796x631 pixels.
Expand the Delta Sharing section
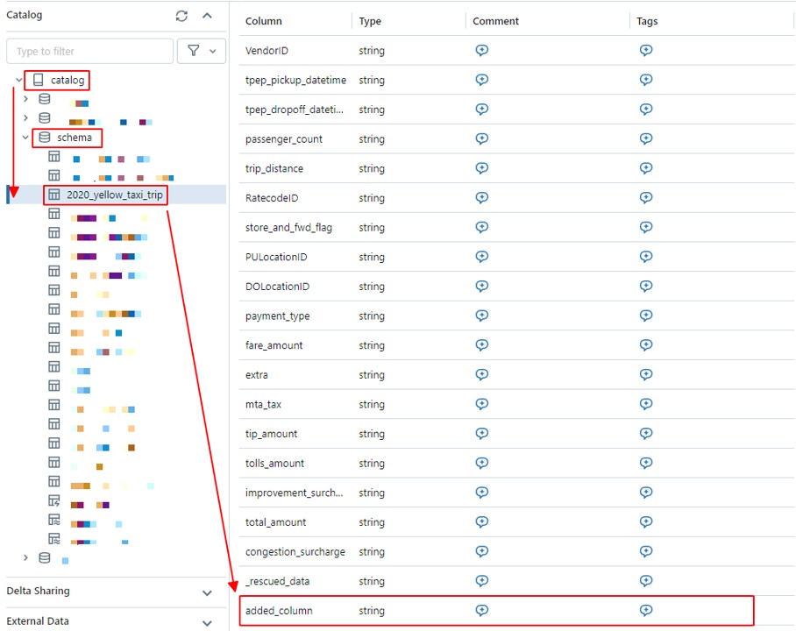[207, 592]
